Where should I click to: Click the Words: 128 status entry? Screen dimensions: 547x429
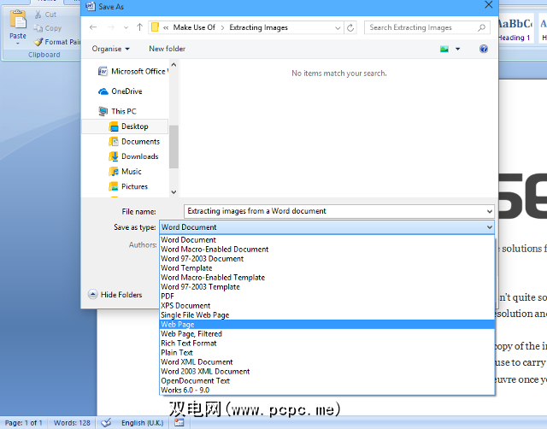tap(72, 423)
